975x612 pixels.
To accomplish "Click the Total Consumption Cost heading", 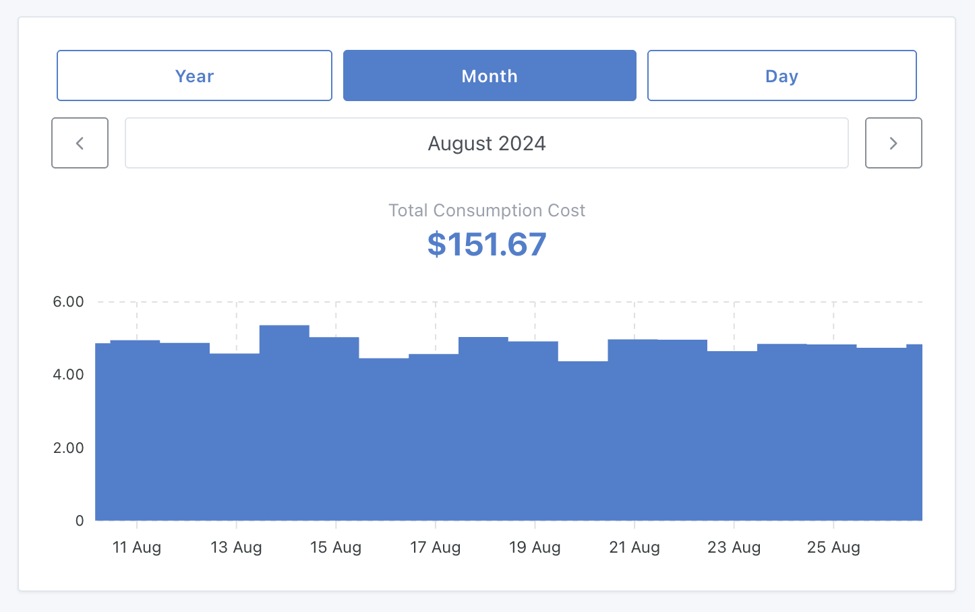I will coord(487,210).
